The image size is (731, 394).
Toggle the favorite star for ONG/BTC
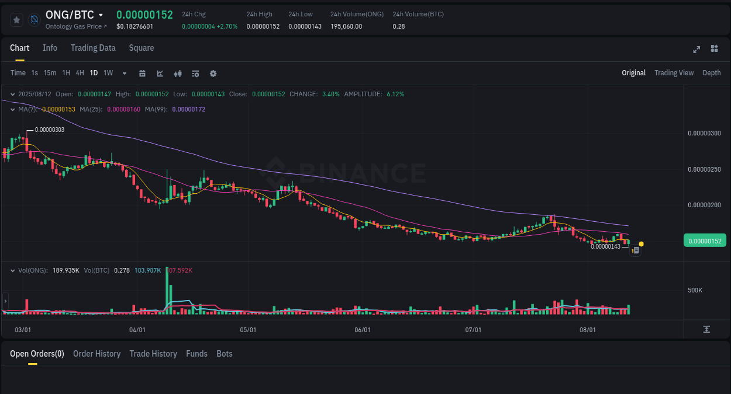(x=16, y=19)
